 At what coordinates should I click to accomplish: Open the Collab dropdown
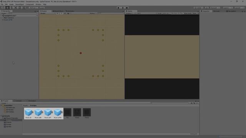[198, 8]
